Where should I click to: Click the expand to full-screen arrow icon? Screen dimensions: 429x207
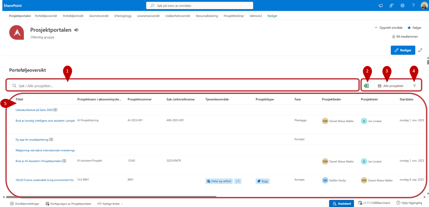pos(421,50)
